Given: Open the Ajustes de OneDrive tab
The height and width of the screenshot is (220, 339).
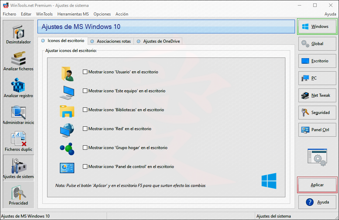Looking at the screenshot, I should [158, 41].
